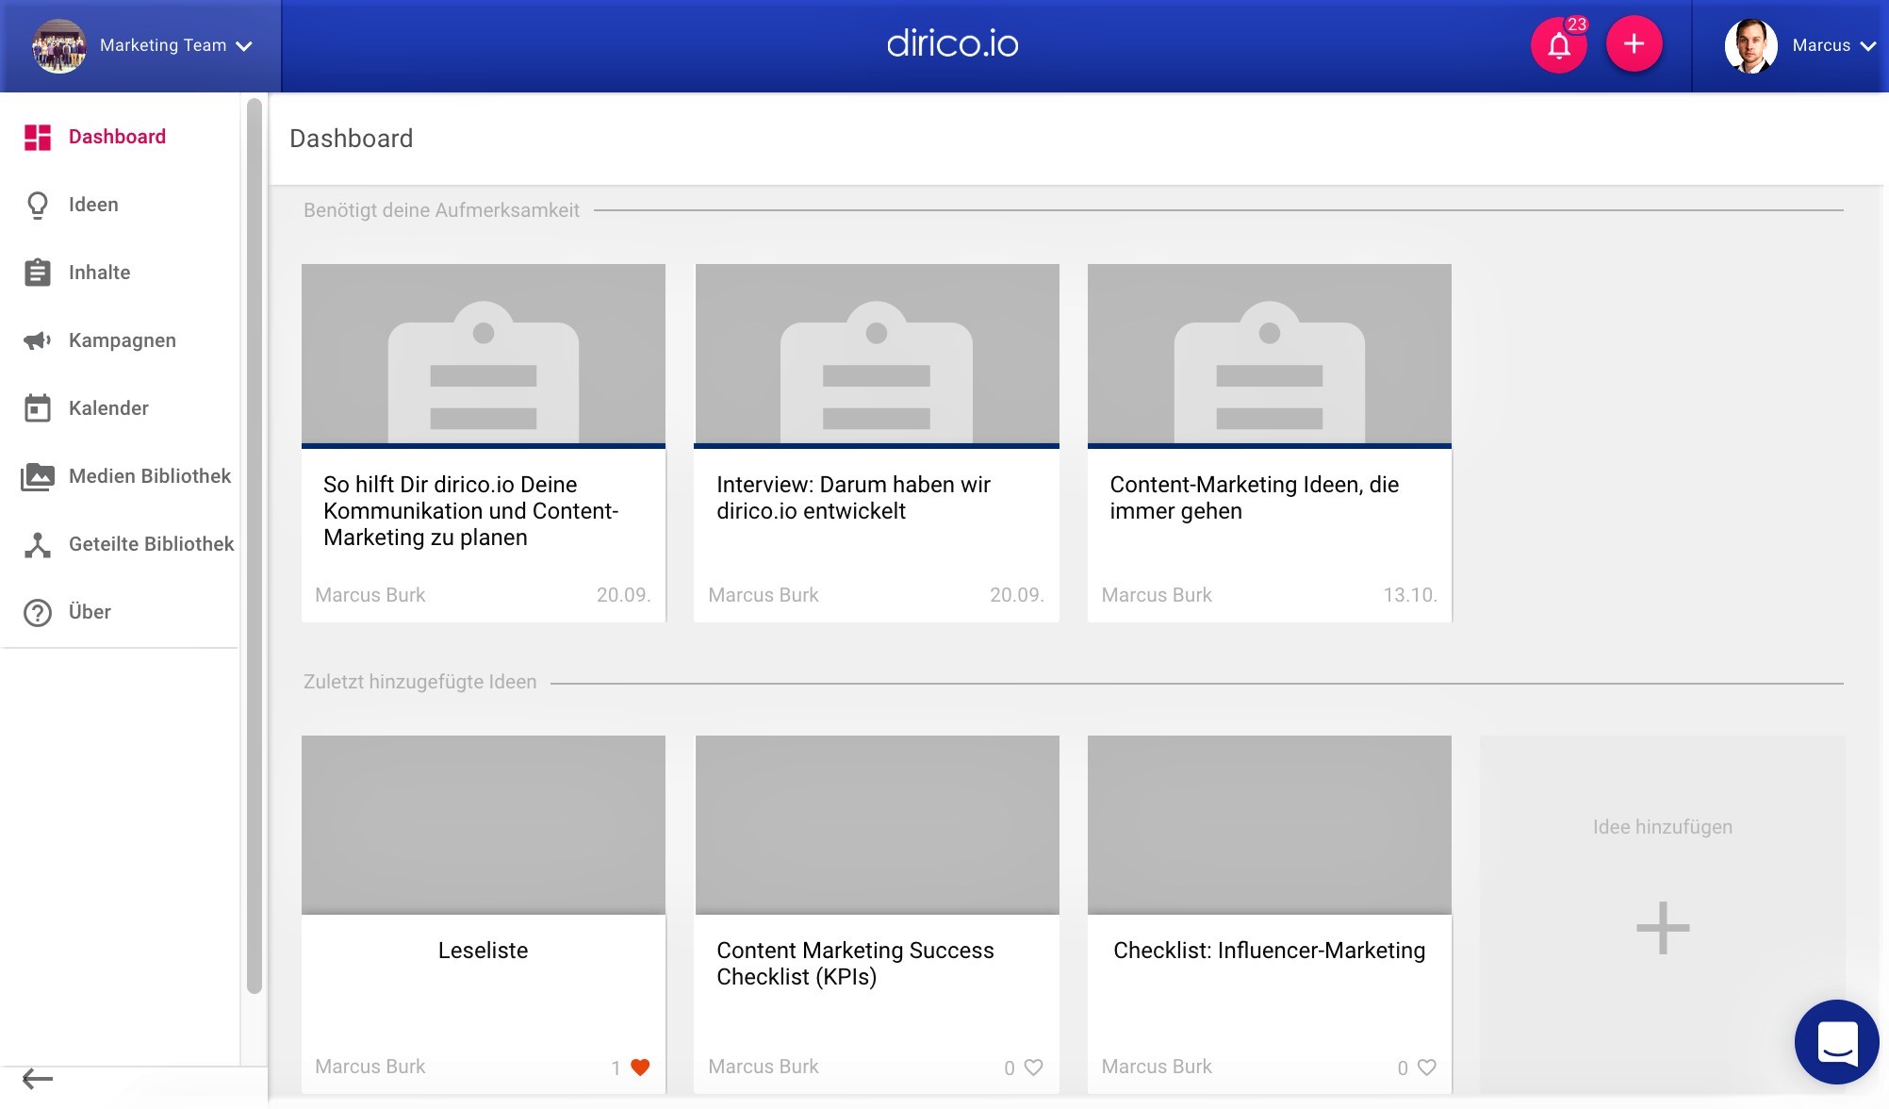Click the Idee hinzufügen label
1889x1109 pixels.
pos(1663,827)
